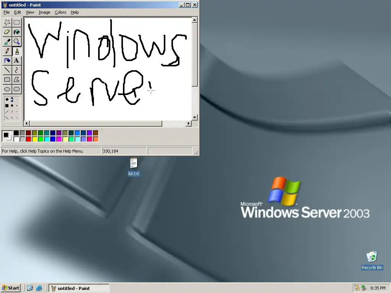The height and width of the screenshot is (293, 391).
Task: Select the Curve tool
Action: (x=17, y=70)
